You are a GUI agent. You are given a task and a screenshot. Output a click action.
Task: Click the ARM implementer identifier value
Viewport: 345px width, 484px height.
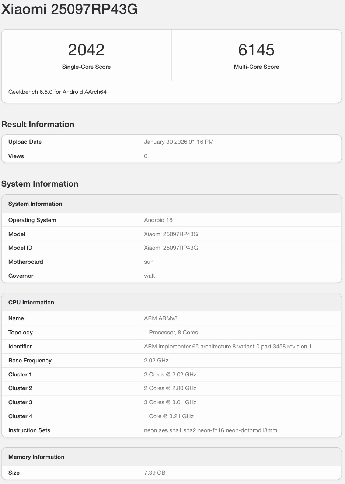pos(228,347)
